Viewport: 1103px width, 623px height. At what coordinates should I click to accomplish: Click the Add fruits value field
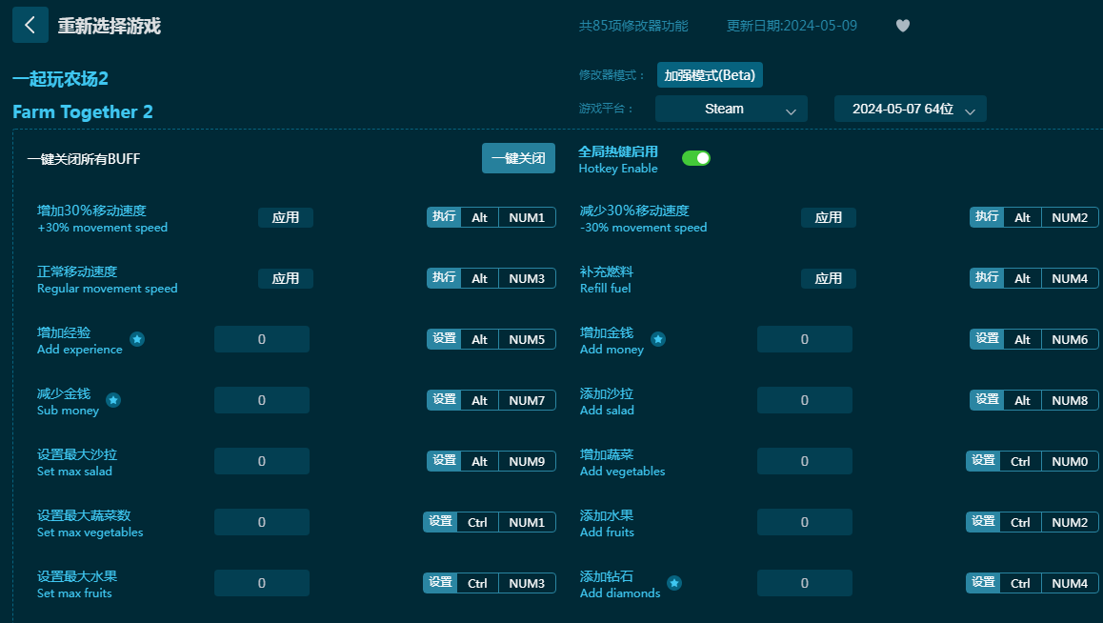click(805, 522)
